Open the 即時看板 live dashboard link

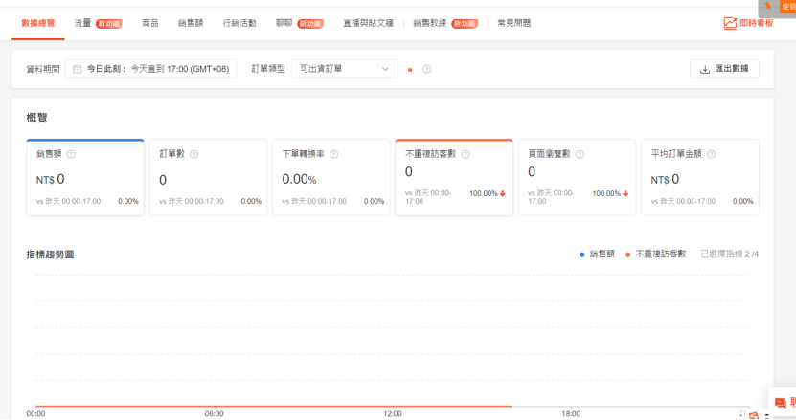[x=748, y=22]
